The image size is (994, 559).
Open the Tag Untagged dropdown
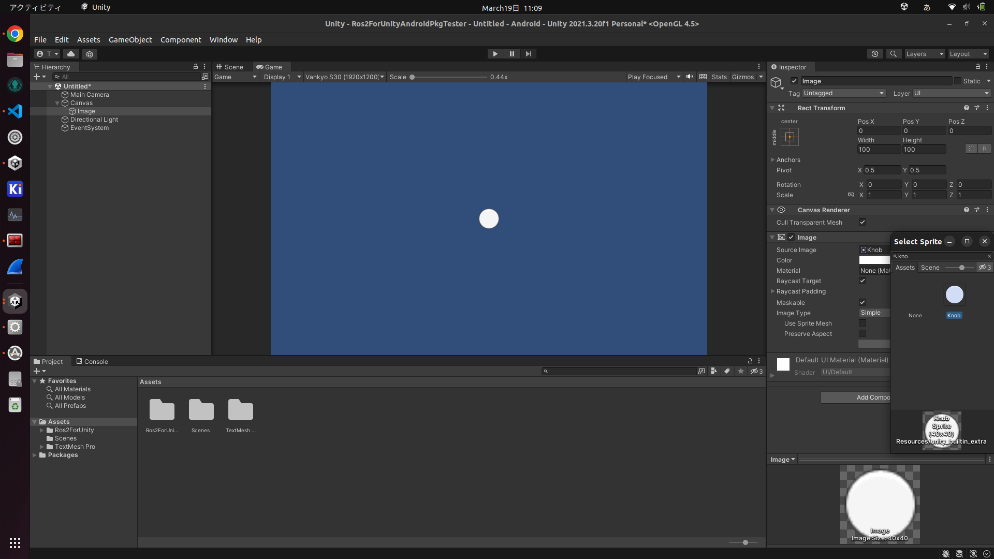tap(844, 93)
